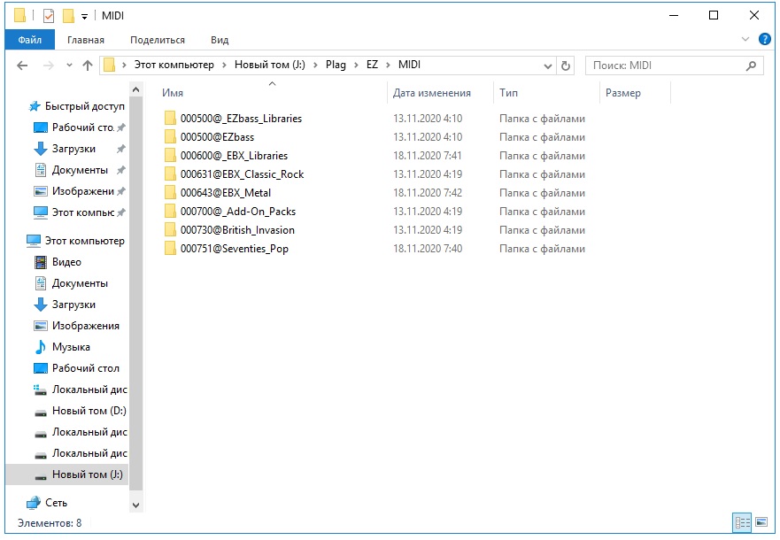Switch to details view icon

pyautogui.click(x=742, y=522)
